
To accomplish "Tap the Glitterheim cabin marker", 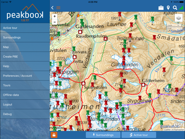I will point(143,85).
